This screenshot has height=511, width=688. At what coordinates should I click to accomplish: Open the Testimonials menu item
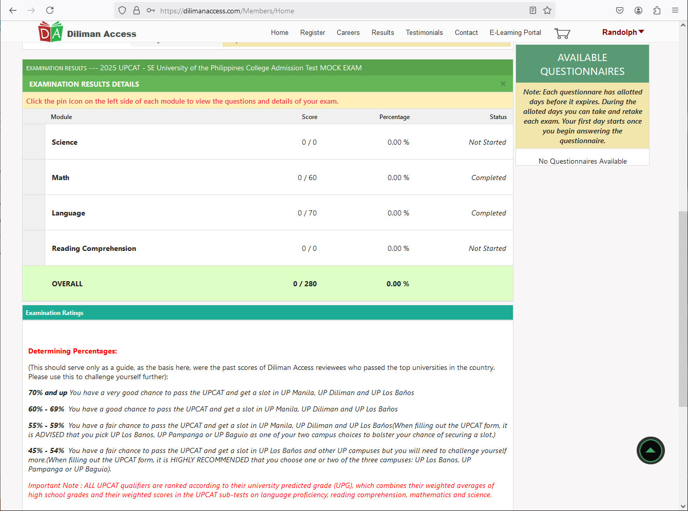(424, 32)
